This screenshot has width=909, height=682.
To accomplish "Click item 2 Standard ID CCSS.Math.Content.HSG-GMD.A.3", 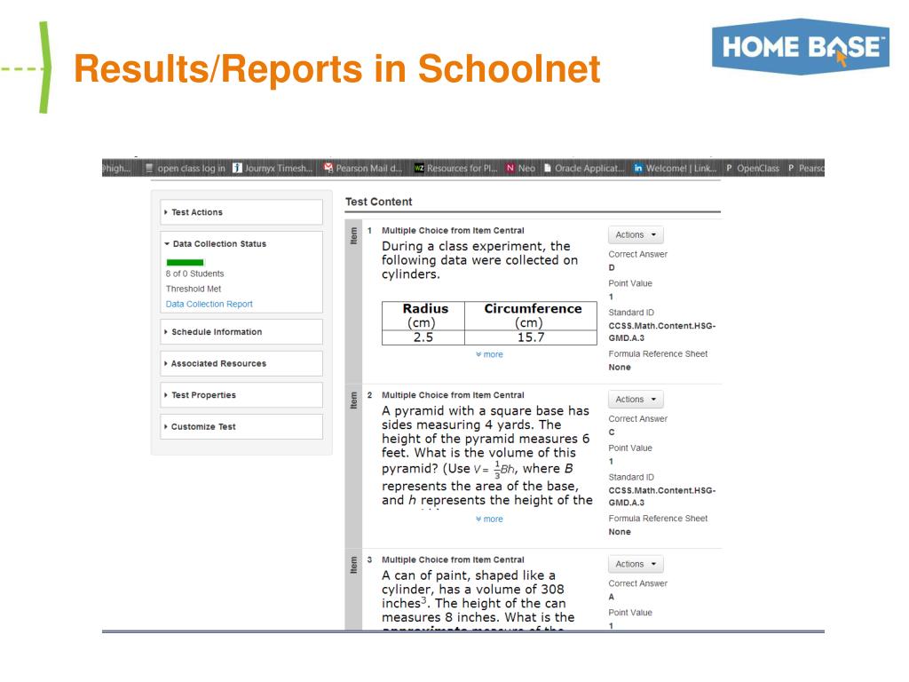I will click(662, 496).
